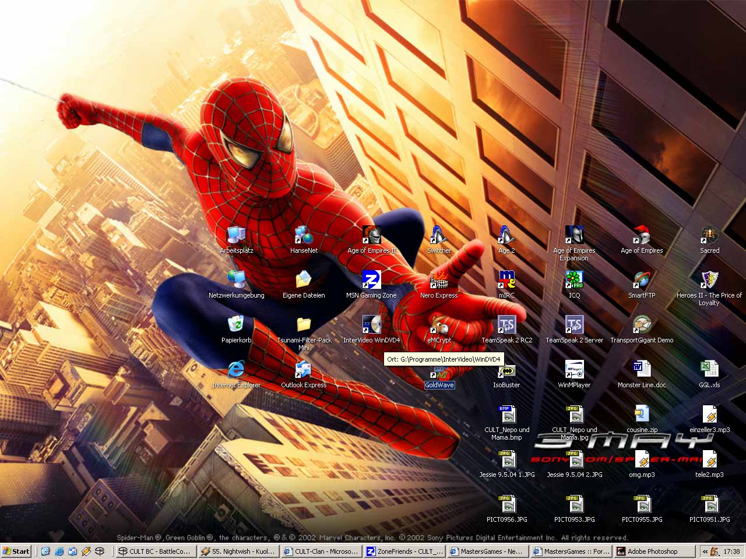Select Heroes II - The Price of Loyalty
The image size is (746, 559).
709,288
